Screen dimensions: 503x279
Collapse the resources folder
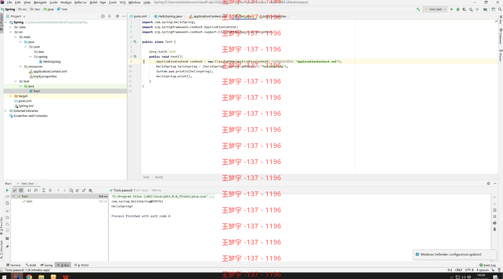click(20, 67)
